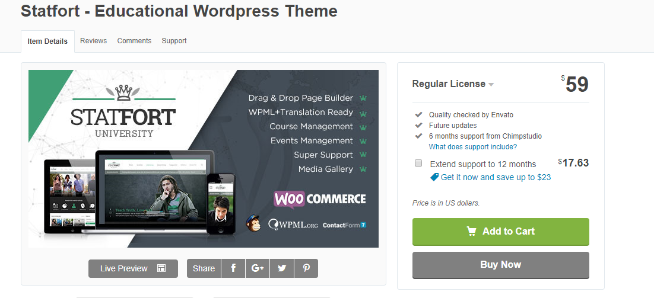Click 'Course Management' feature text
Screen dimensions: 654x298
(311, 127)
